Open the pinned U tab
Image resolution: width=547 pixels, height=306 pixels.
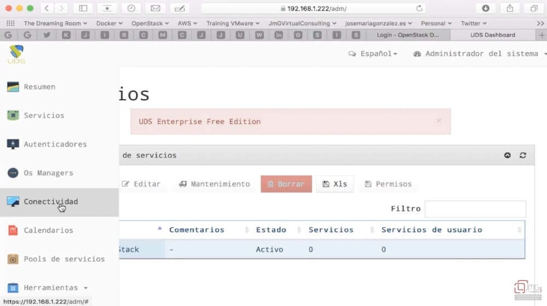click(240, 35)
